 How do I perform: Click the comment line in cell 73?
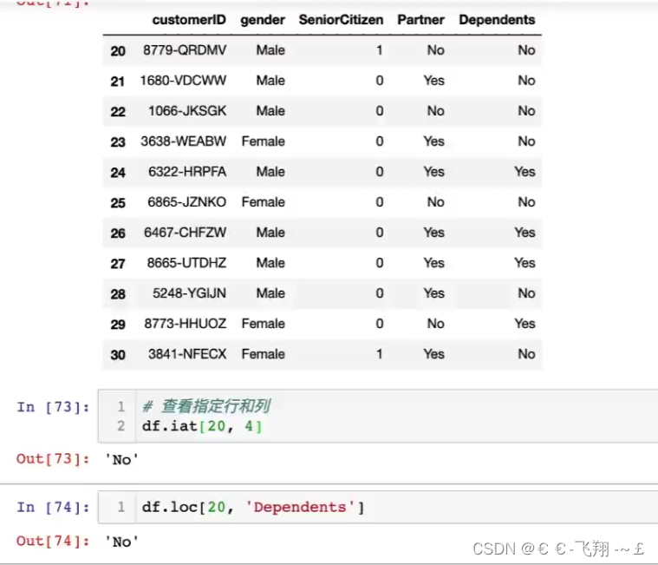pos(206,406)
